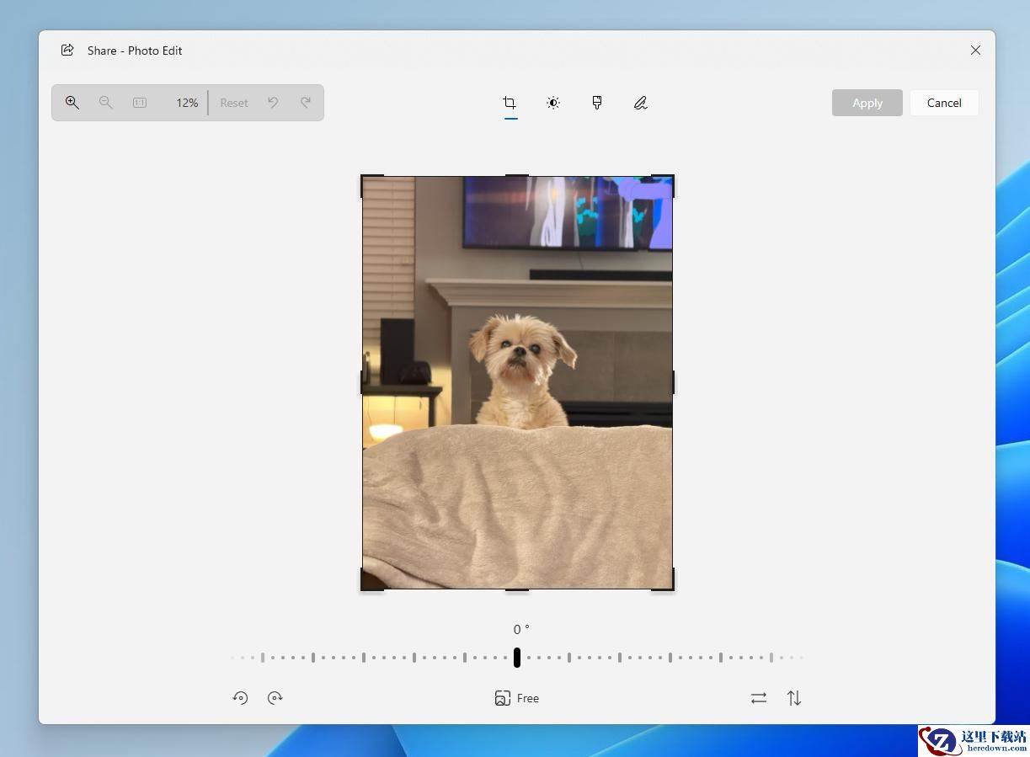The height and width of the screenshot is (757, 1030).
Task: Click the zoom out magnifier icon
Action: pyautogui.click(x=106, y=103)
